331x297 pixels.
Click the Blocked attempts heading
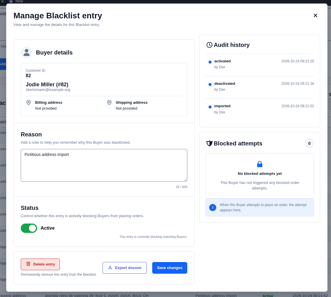click(x=238, y=143)
